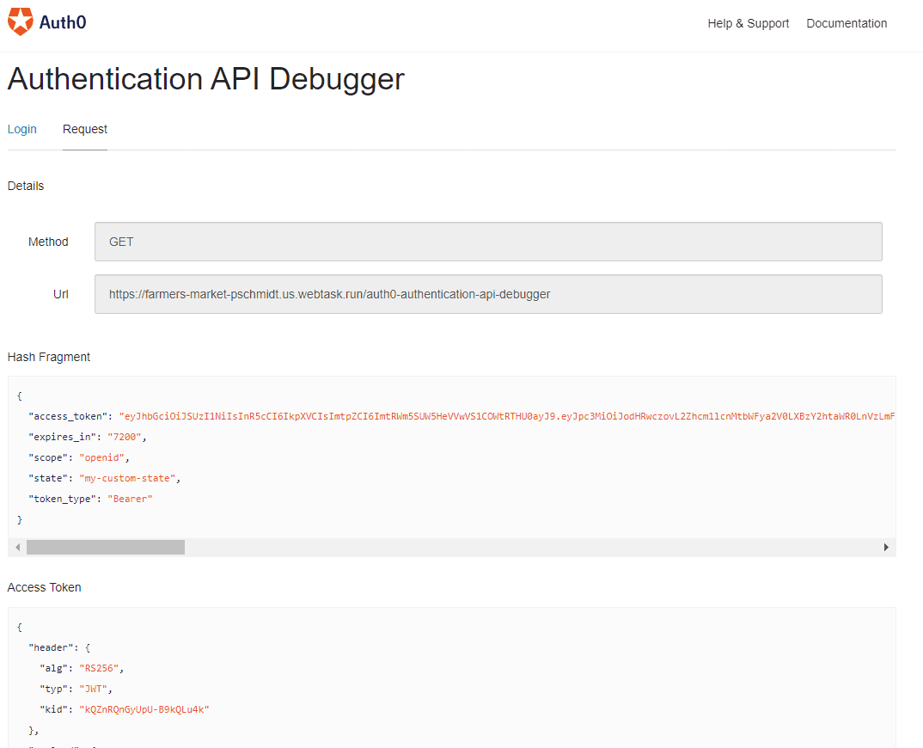This screenshot has height=748, width=923.
Task: Click the Auth0 wordmark text in the header
Action: pos(63,22)
